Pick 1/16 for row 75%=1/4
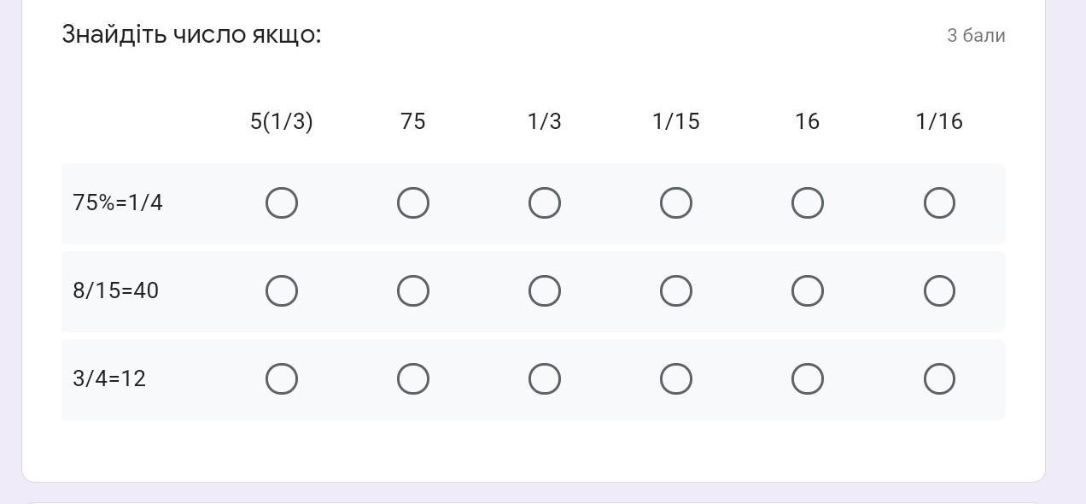The image size is (1086, 504). coord(939,203)
